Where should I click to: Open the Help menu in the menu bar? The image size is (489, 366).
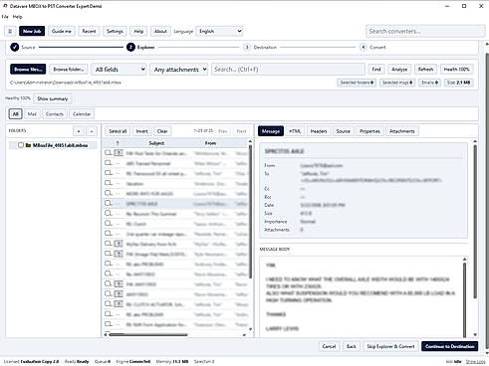pyautogui.click(x=18, y=17)
